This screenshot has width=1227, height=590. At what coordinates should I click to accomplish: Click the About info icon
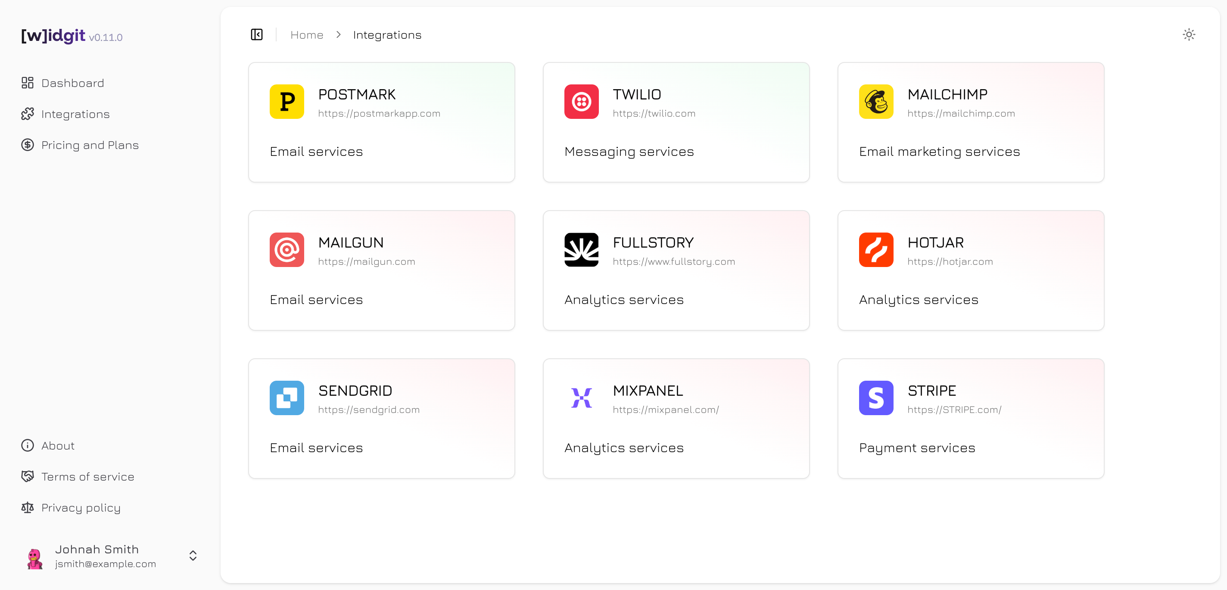point(28,445)
